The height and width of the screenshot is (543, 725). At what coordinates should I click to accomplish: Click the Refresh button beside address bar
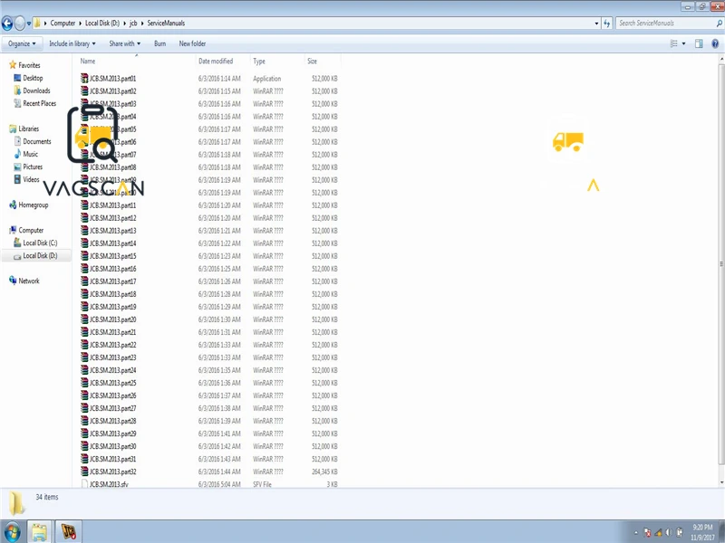pyautogui.click(x=607, y=24)
